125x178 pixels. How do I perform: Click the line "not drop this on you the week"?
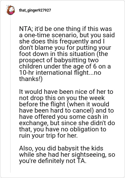click(x=62, y=98)
